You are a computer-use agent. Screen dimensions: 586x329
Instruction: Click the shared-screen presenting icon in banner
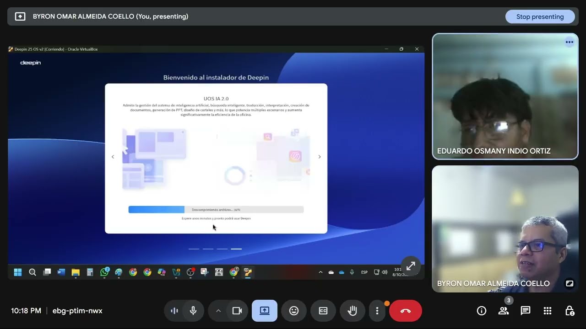20,16
